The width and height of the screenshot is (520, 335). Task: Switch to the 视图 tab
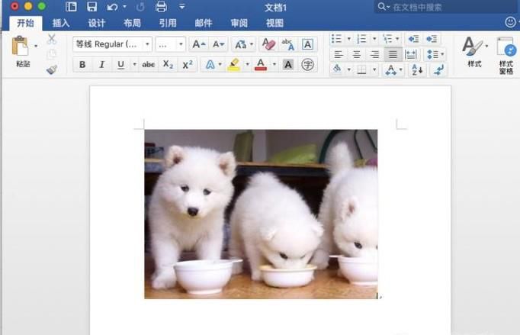[274, 23]
